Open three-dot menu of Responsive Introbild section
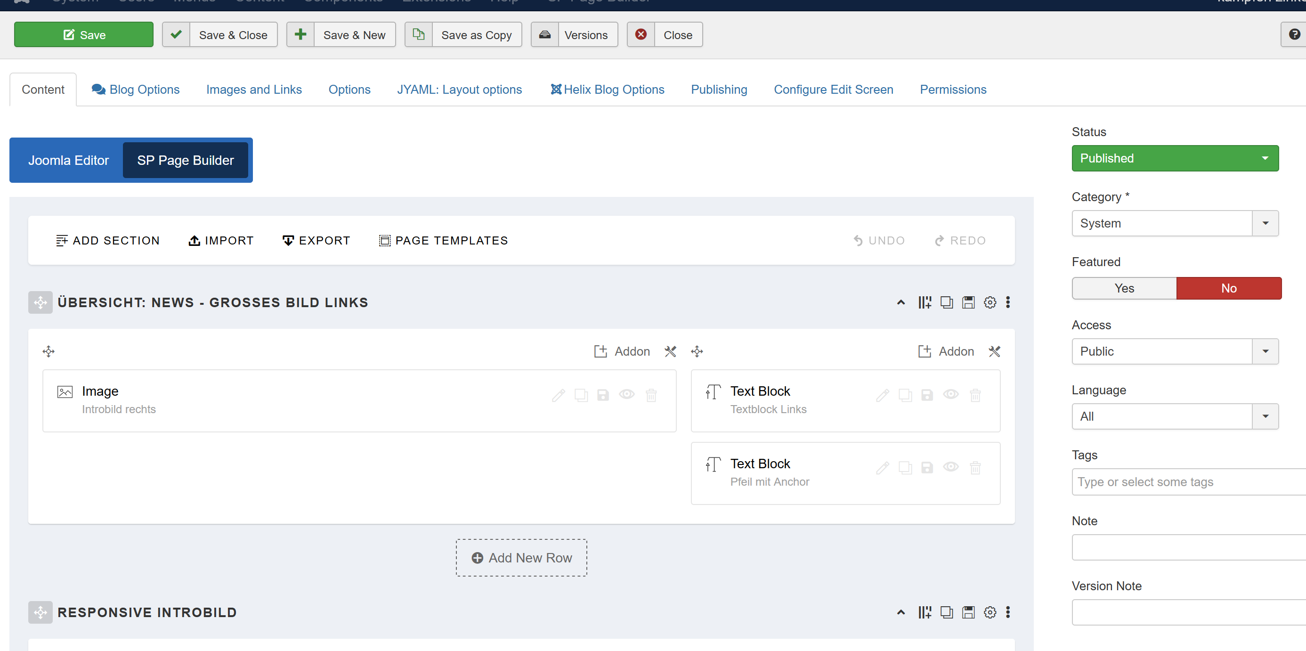Image resolution: width=1306 pixels, height=651 pixels. (1008, 612)
